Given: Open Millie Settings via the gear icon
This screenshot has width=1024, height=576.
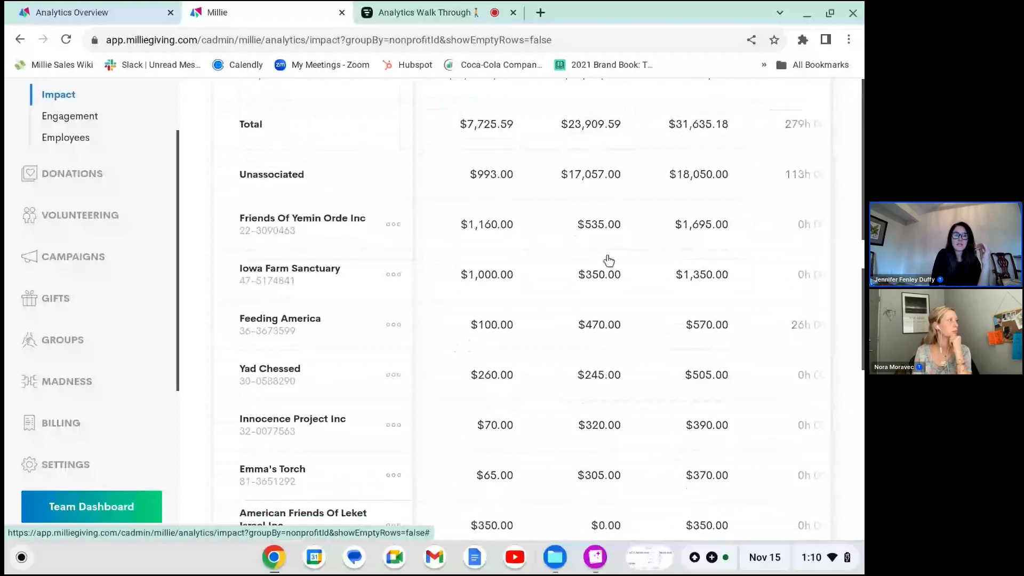Looking at the screenshot, I should 29,465.
